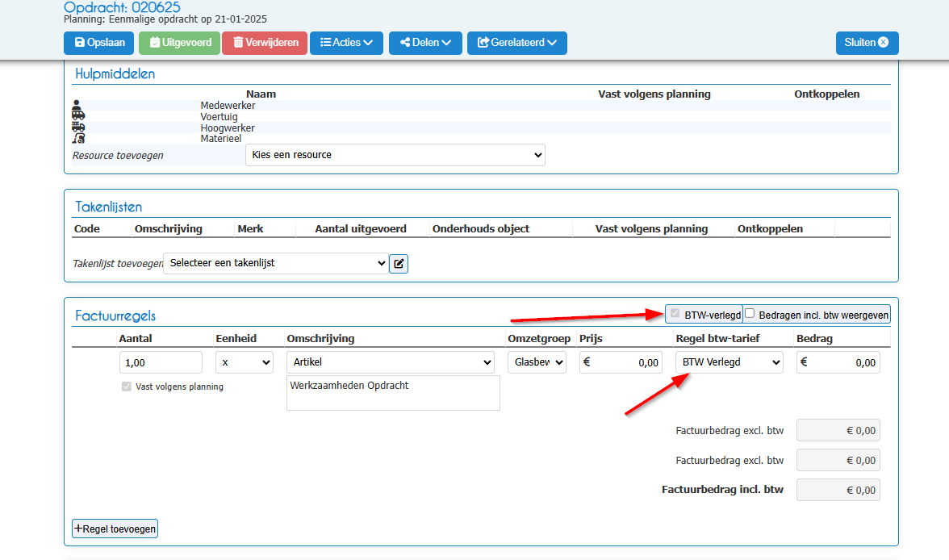949x560 pixels.
Task: Click the Medewerker resource row
Action: (x=481, y=106)
